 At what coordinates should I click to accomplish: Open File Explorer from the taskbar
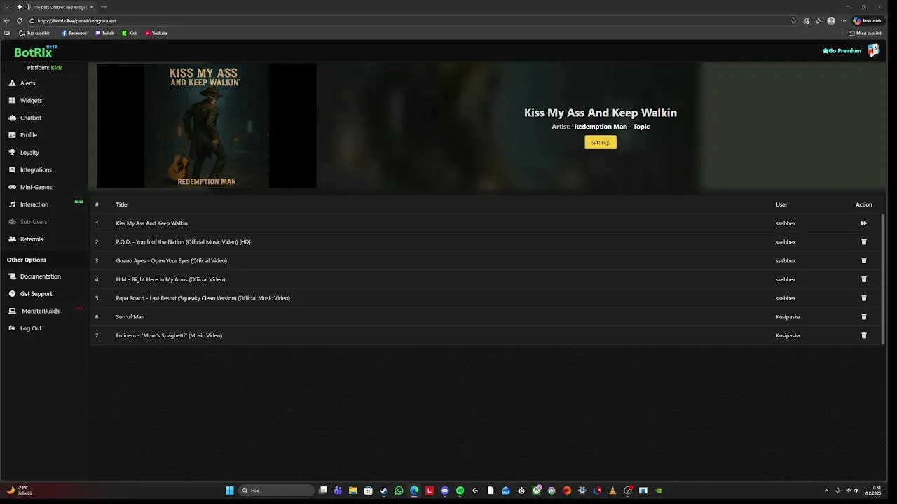coord(353,491)
